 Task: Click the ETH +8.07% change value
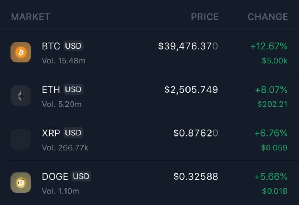click(x=271, y=90)
